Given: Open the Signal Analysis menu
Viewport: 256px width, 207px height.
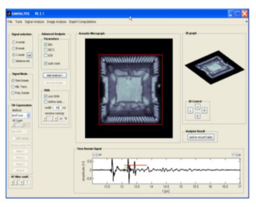Looking at the screenshot, I should [35, 21].
